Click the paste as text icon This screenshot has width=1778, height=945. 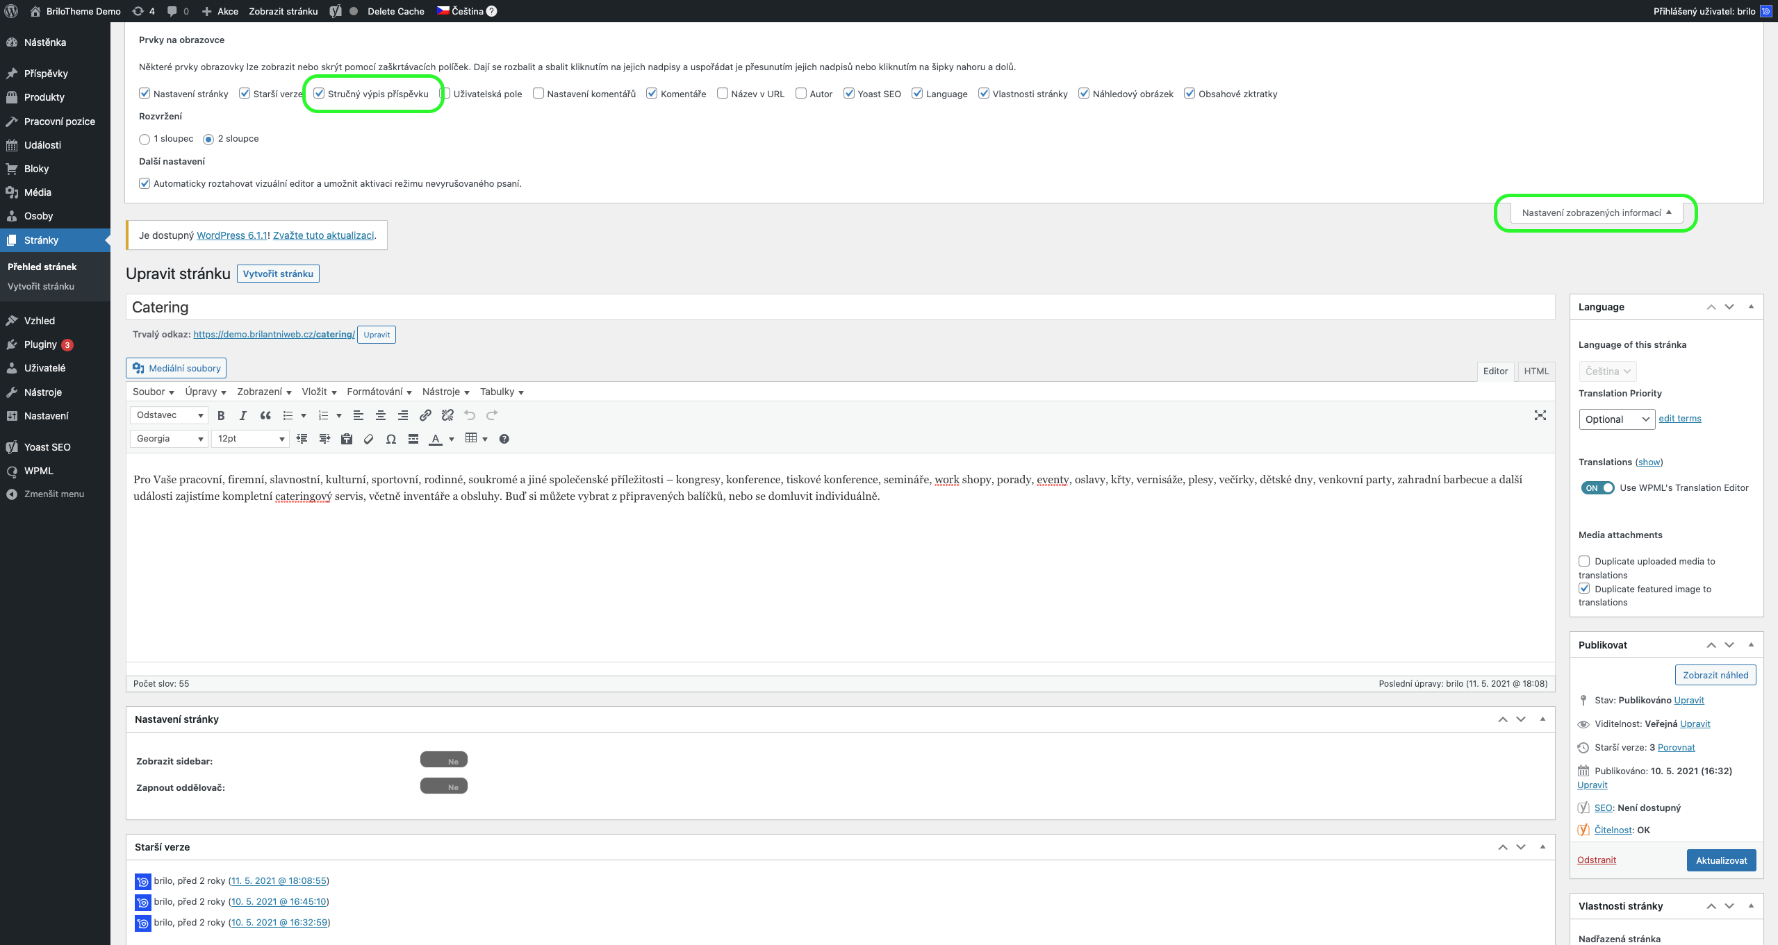tap(347, 439)
